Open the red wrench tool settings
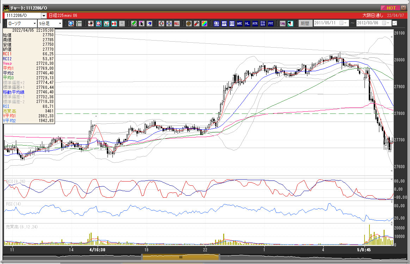 click(x=197, y=24)
